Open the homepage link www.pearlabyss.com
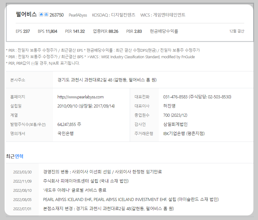 [x=80, y=97]
